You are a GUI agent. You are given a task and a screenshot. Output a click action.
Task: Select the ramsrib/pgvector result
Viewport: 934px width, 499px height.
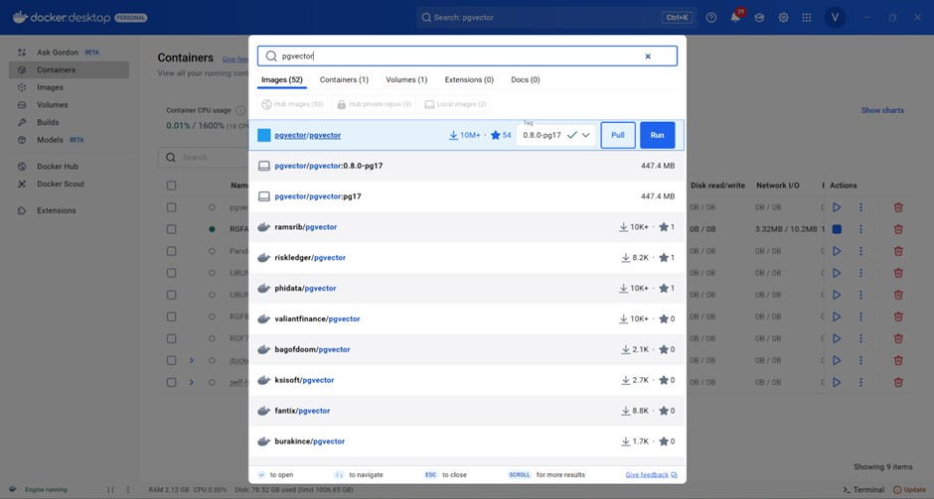467,227
